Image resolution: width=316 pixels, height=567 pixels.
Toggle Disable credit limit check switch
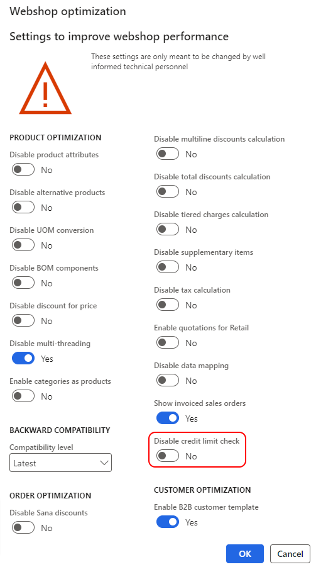click(168, 456)
